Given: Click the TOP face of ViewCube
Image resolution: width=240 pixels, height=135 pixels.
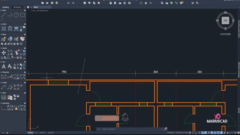Looking at the screenshot, I should 225,21.
